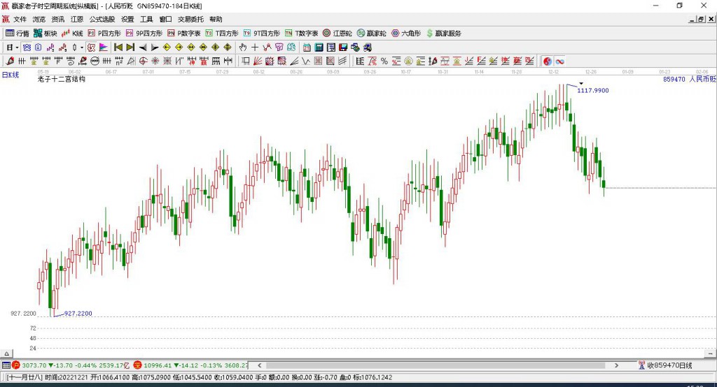The image size is (717, 387).
Task: Open the 工具 menu
Action: [x=146, y=19]
